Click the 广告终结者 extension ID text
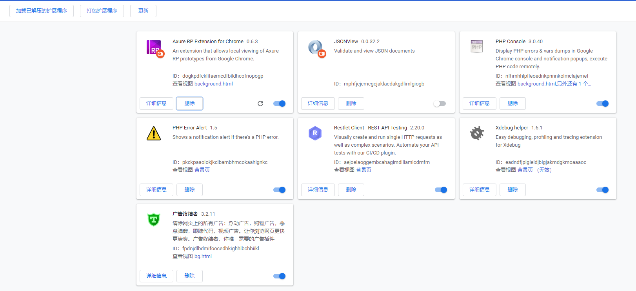Screen dimensions: 636x291 216,249
